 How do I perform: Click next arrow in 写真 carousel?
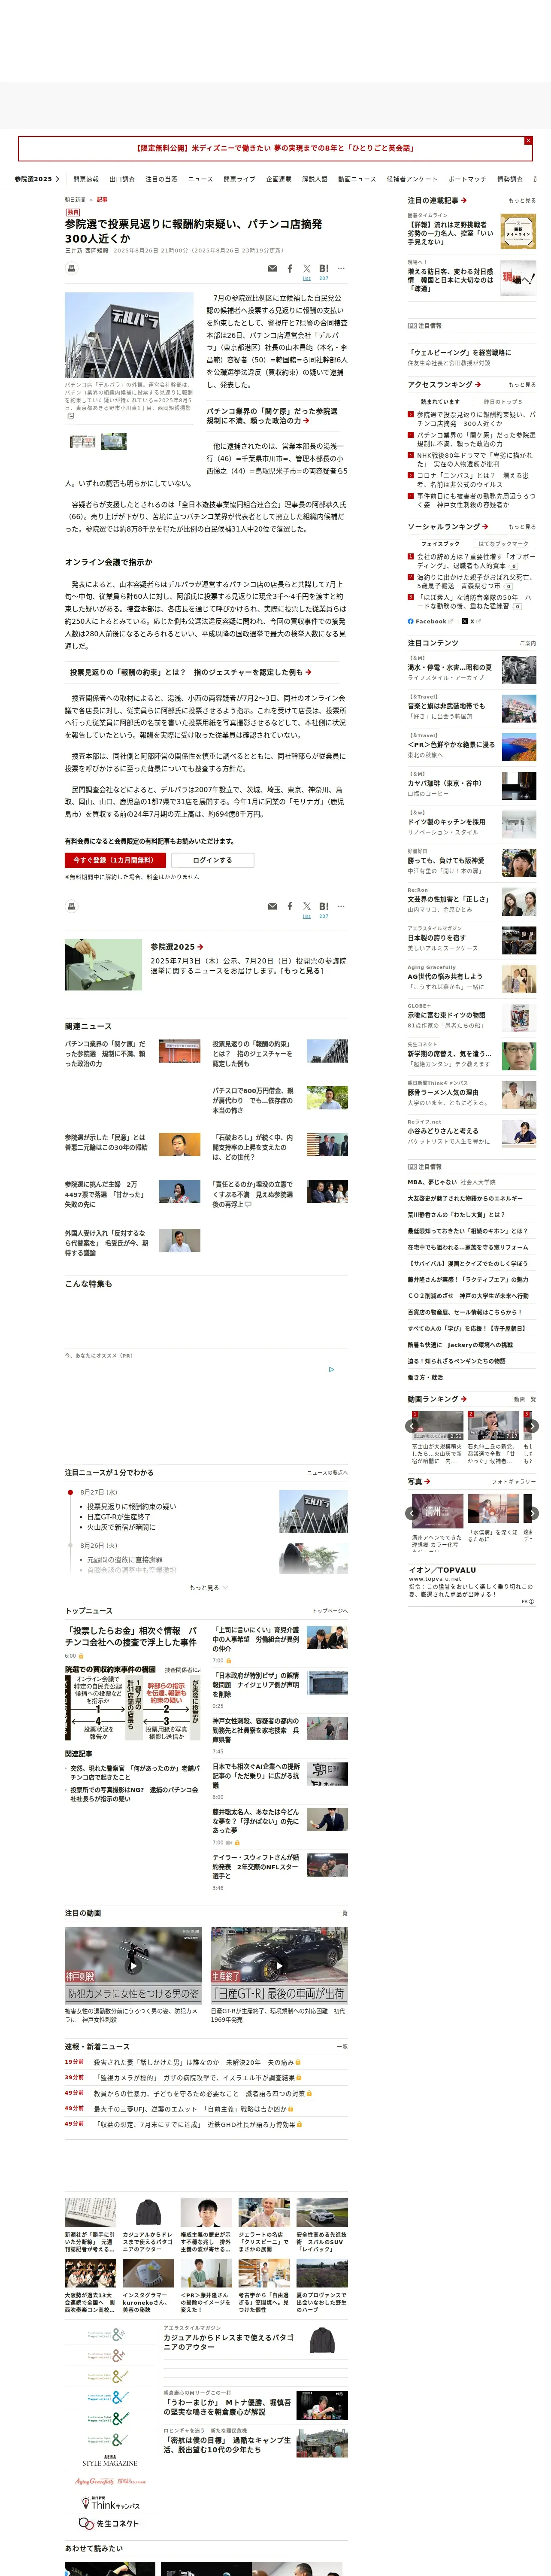[532, 1513]
